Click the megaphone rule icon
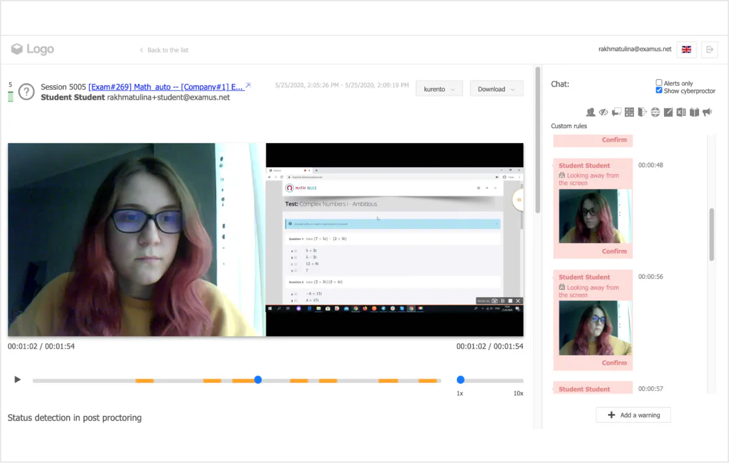 coord(707,112)
